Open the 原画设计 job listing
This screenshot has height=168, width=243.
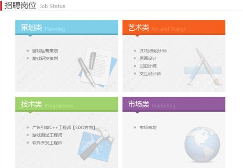148,58
